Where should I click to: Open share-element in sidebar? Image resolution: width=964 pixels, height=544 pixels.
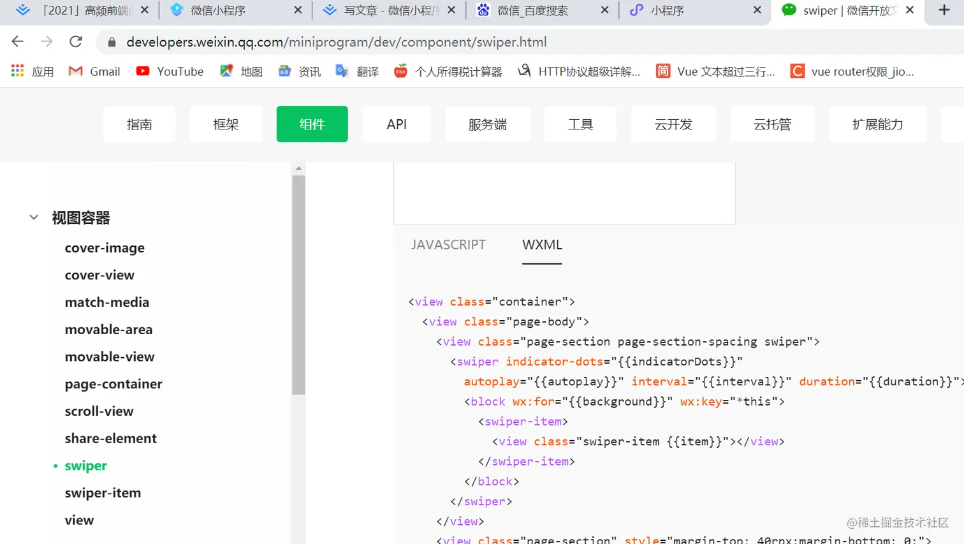[x=110, y=438]
